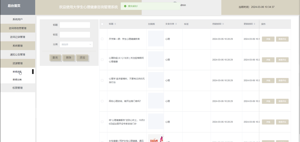300x142 pixels.
Task: Click the welcome banner 欢迎使用大学生心理健康咨询管理系统
Action: pos(88,7)
